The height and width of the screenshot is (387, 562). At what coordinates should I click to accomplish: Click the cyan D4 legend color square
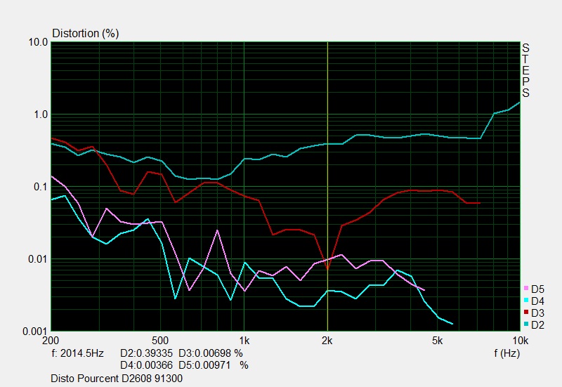pyautogui.click(x=526, y=301)
